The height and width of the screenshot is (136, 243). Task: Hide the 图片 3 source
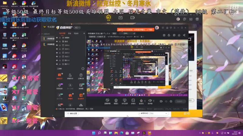click(x=57, y=64)
